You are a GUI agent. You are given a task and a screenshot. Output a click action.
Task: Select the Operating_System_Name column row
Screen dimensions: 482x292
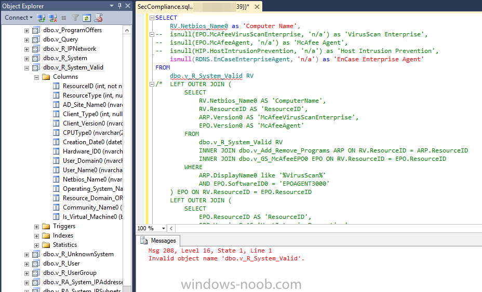pyautogui.click(x=92, y=189)
